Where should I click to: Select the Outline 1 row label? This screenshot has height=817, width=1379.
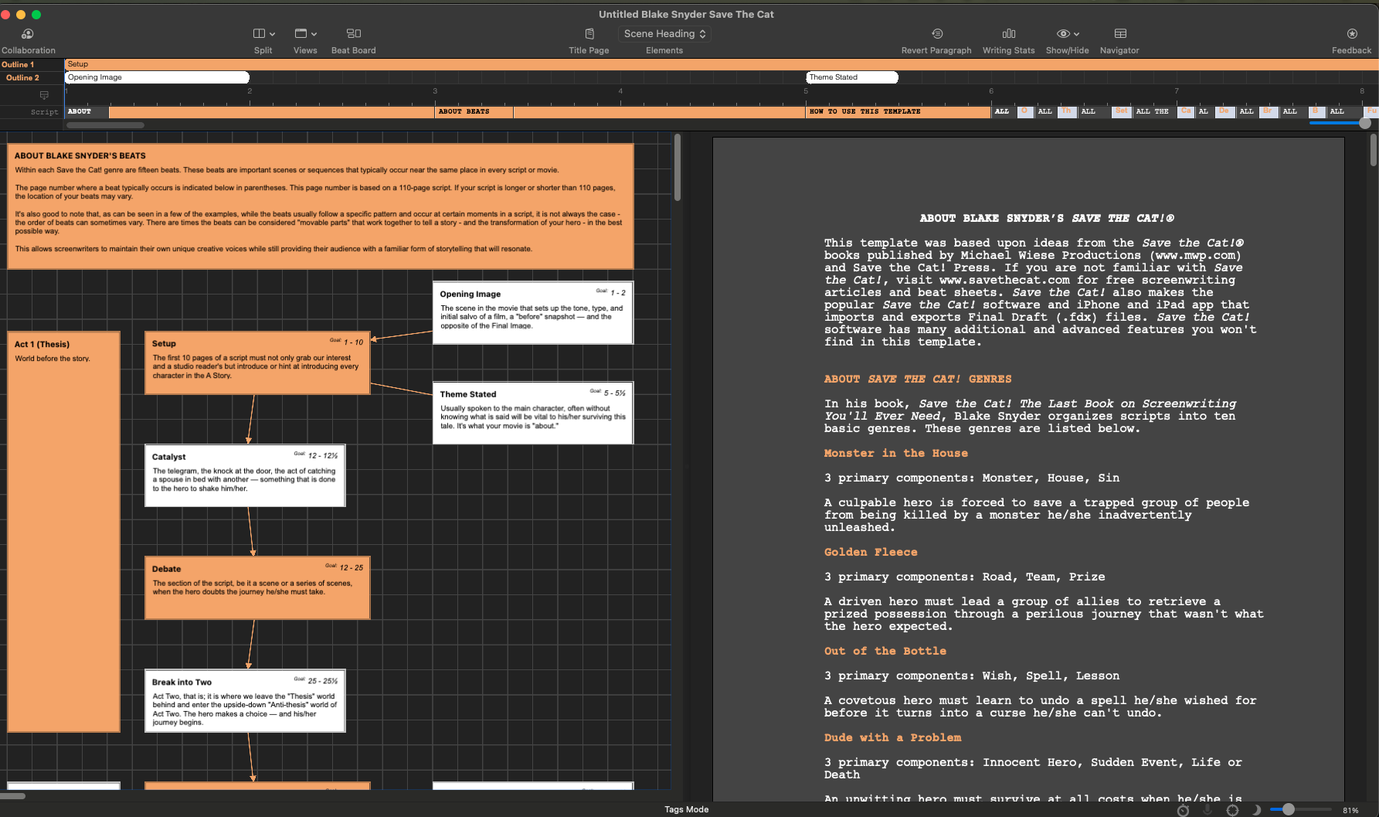[18, 65]
